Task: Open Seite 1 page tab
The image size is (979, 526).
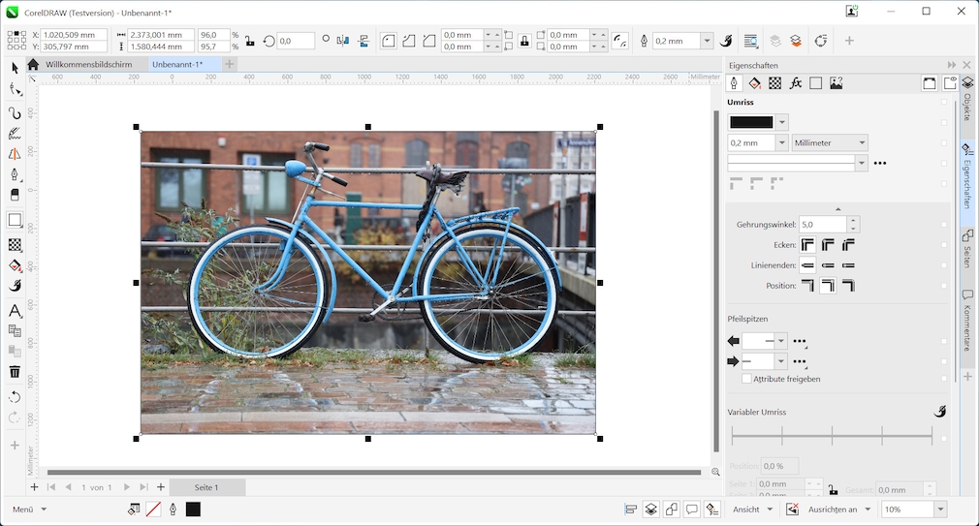Action: tap(206, 487)
